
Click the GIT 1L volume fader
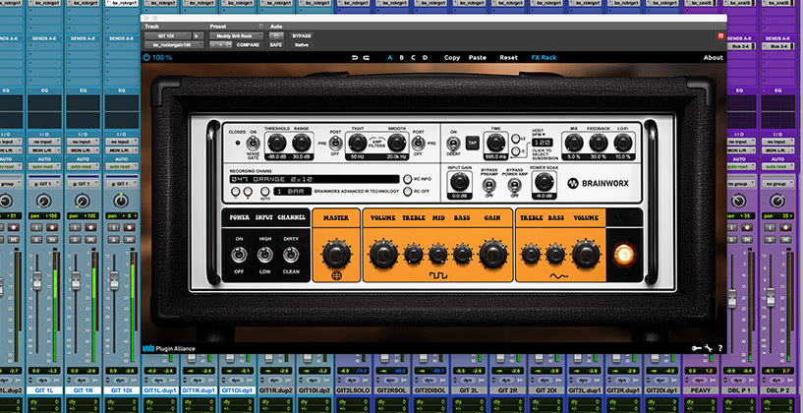click(x=37, y=281)
